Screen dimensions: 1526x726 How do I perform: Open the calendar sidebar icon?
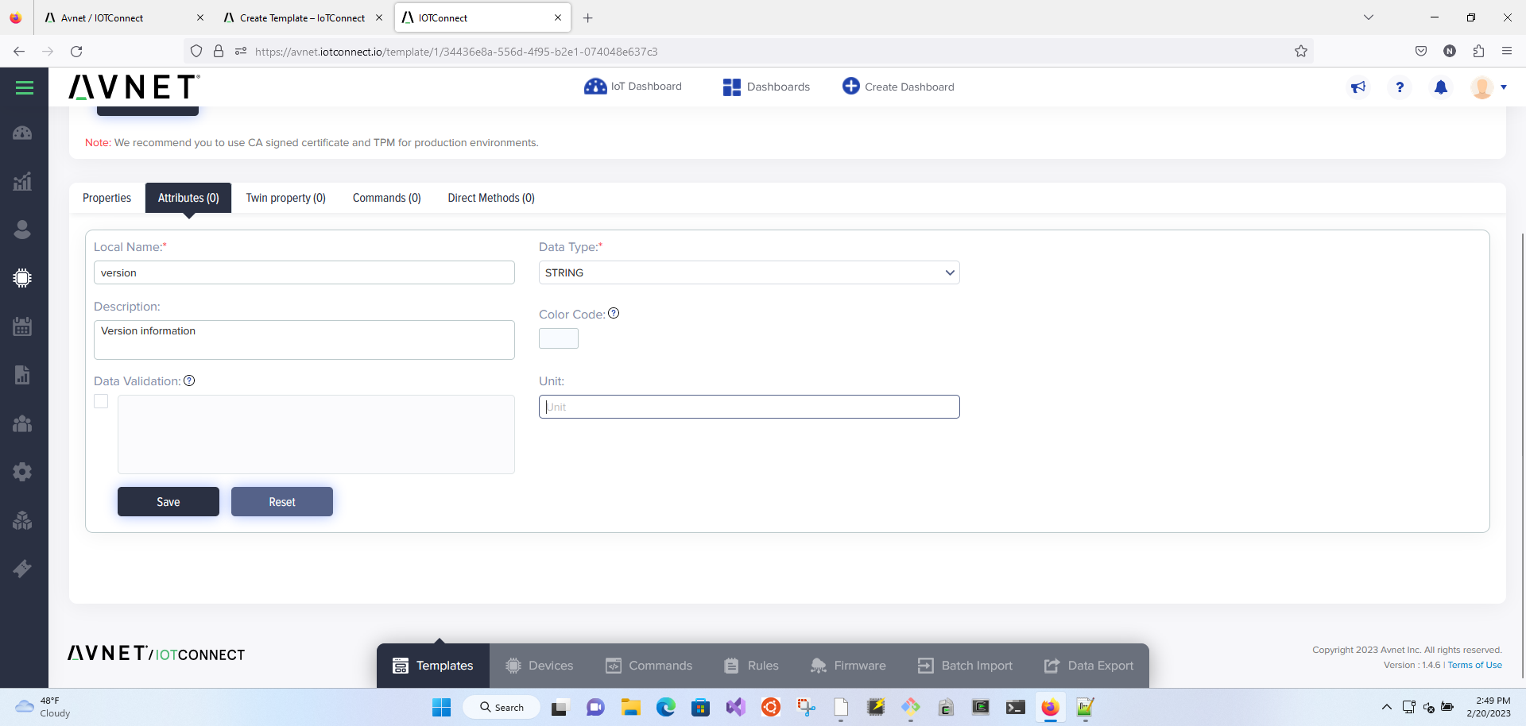(22, 326)
